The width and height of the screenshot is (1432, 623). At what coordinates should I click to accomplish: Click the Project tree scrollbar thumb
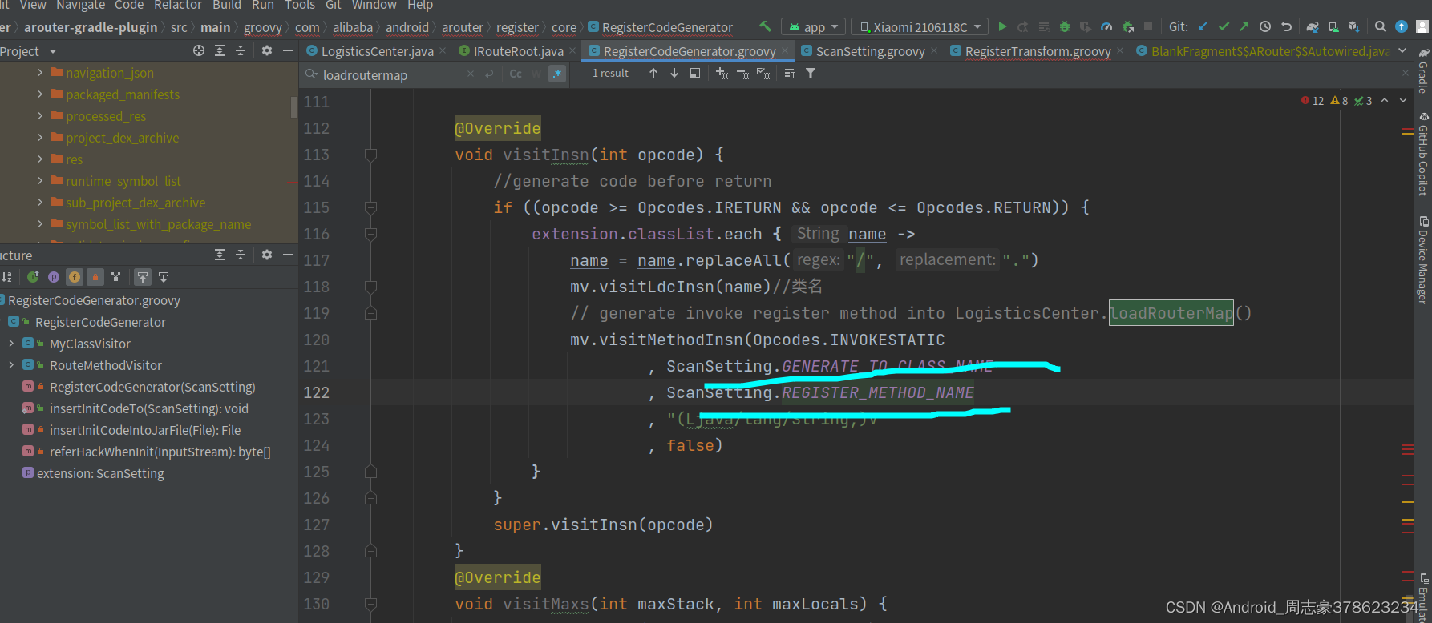pos(293,106)
